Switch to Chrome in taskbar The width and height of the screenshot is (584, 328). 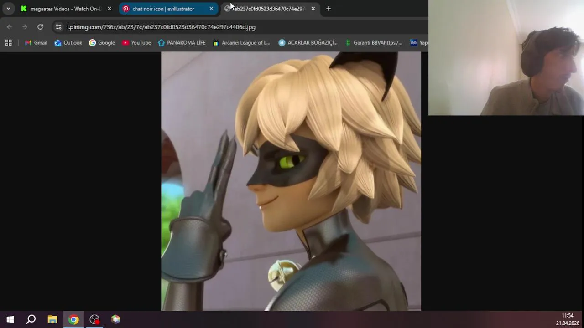73,319
